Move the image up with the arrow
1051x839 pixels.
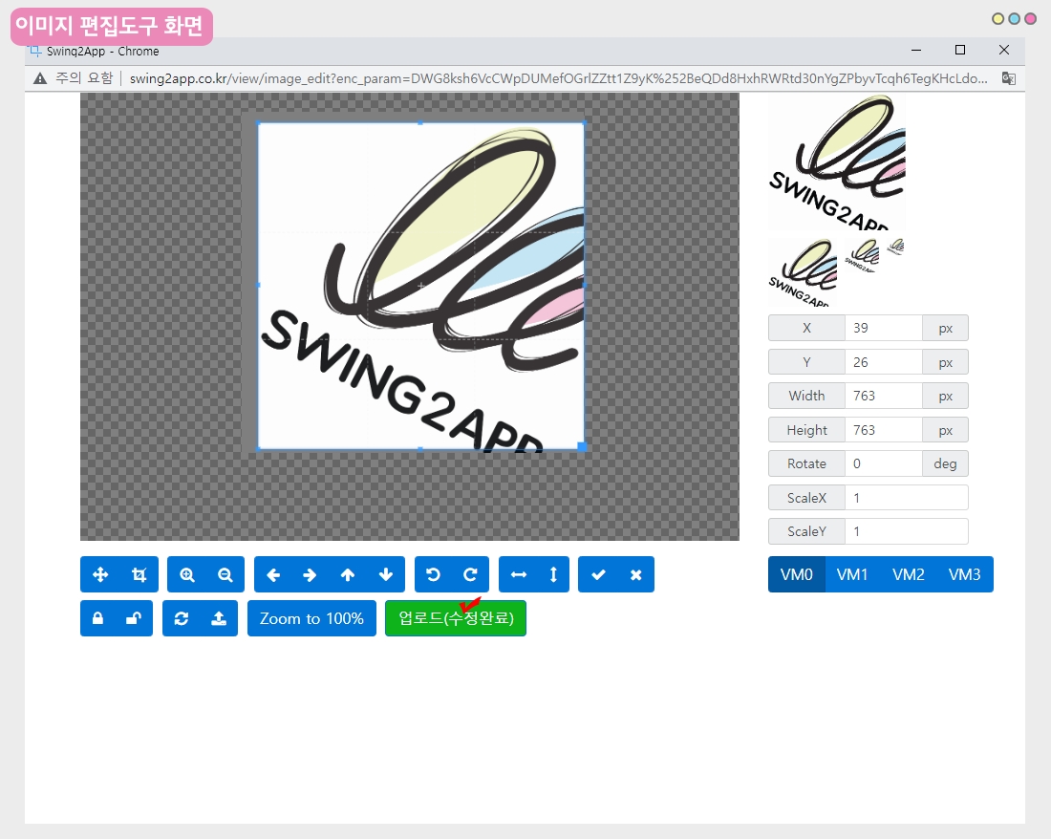click(x=347, y=574)
